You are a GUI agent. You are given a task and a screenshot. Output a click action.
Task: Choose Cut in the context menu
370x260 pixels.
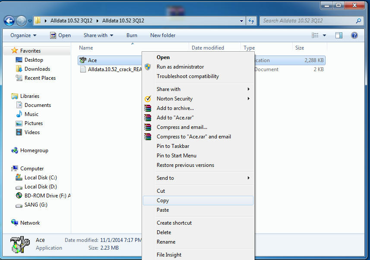click(198, 191)
